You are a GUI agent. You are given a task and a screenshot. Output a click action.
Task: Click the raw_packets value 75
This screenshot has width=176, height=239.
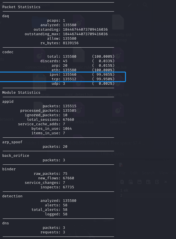[65, 174]
